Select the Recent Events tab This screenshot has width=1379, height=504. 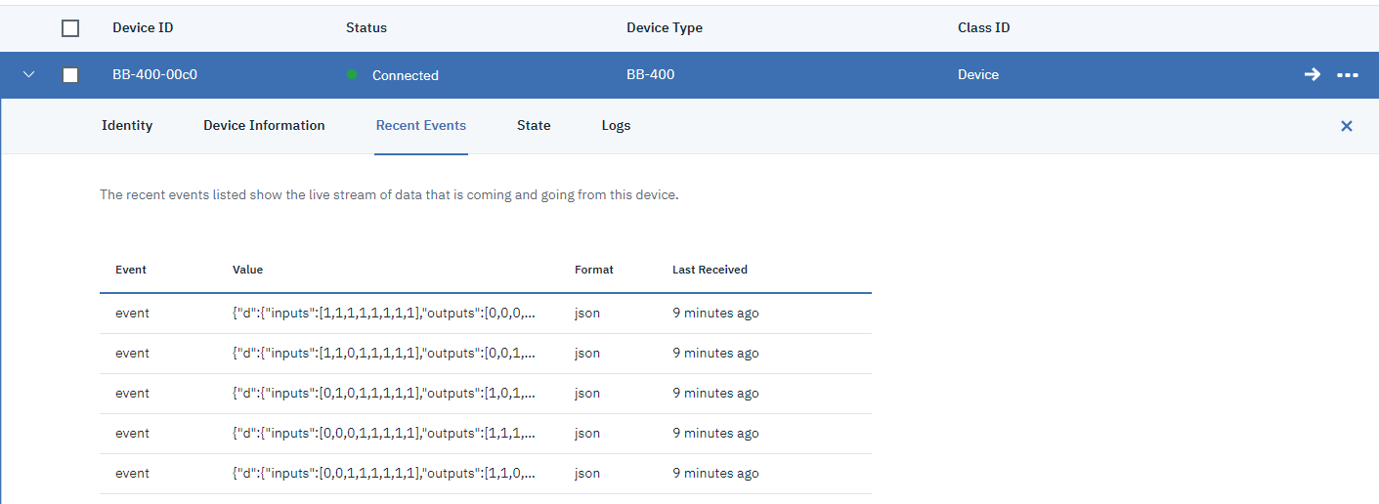421,126
